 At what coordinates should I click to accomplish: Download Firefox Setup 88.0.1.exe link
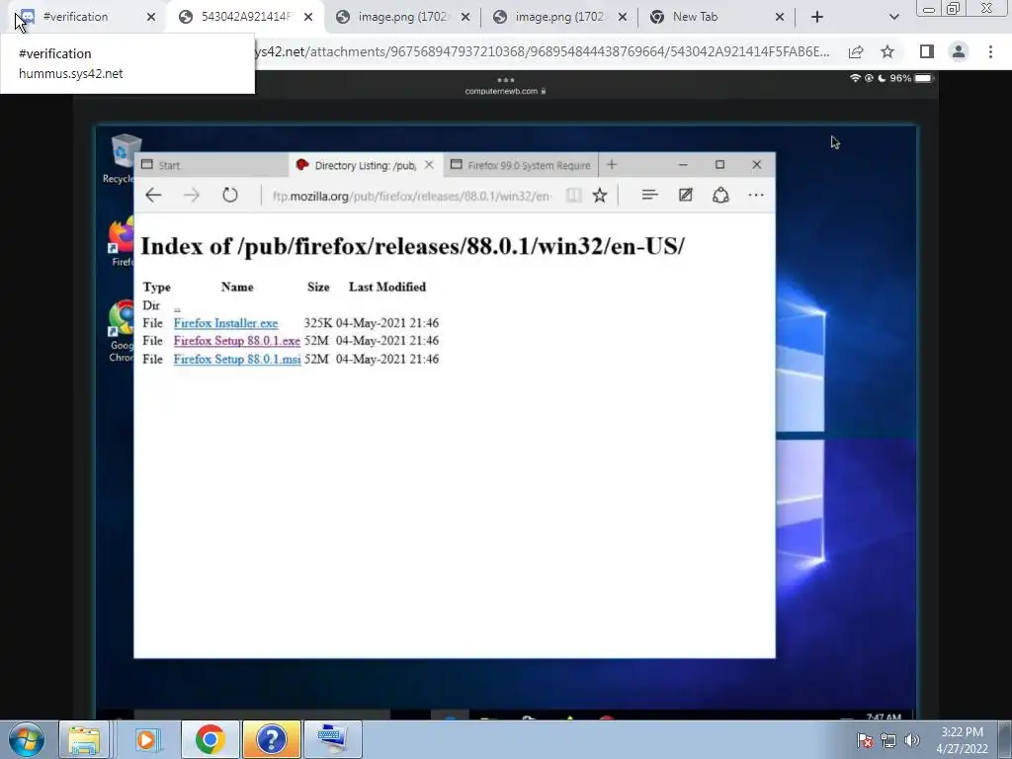pyautogui.click(x=237, y=341)
